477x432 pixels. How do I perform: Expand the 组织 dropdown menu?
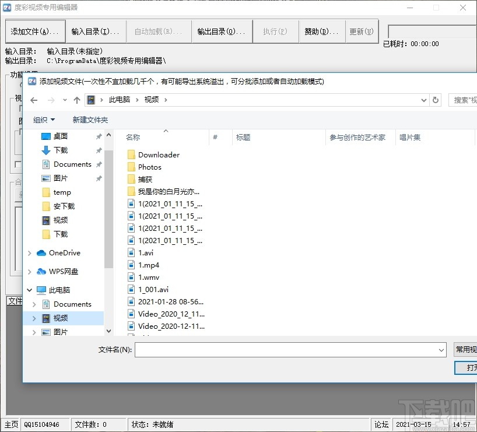pos(43,120)
